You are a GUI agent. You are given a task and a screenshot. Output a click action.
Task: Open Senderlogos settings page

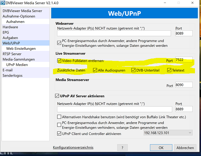tap(26, 75)
